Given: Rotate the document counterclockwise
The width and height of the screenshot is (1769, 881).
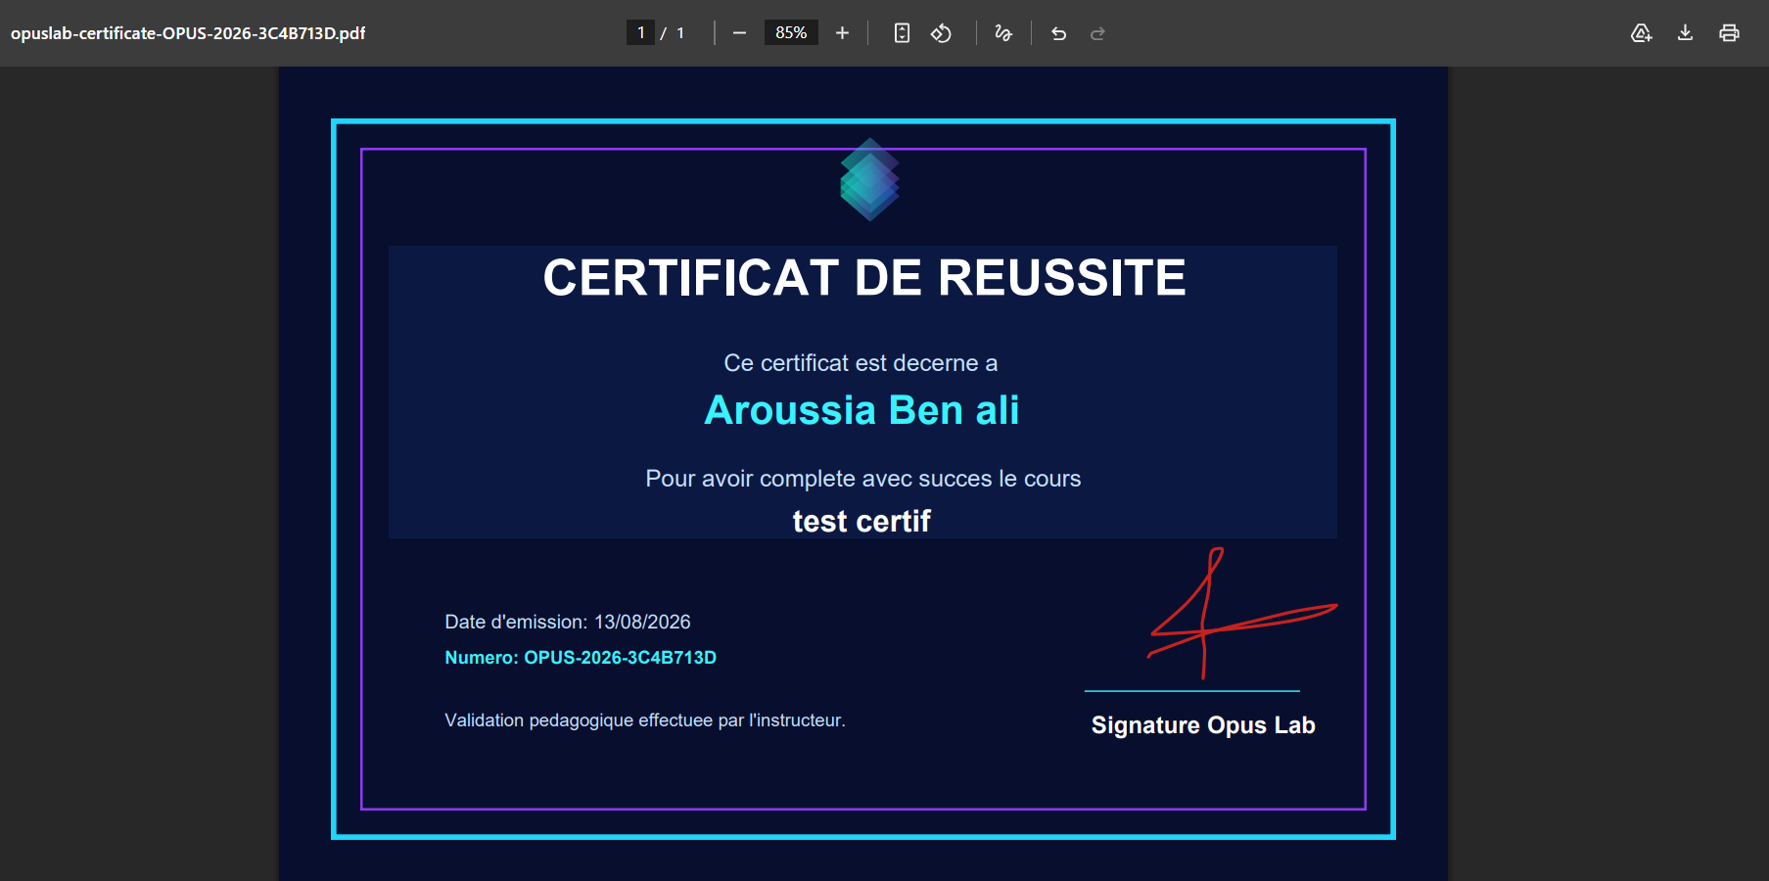Looking at the screenshot, I should pyautogui.click(x=941, y=33).
